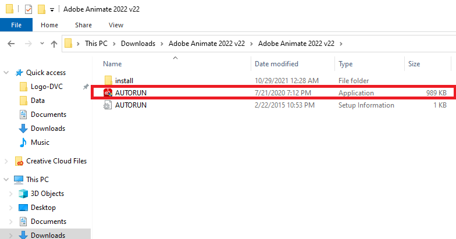Switch to the View ribbon tab
Screen dimensions: 456x239
(x=116, y=25)
